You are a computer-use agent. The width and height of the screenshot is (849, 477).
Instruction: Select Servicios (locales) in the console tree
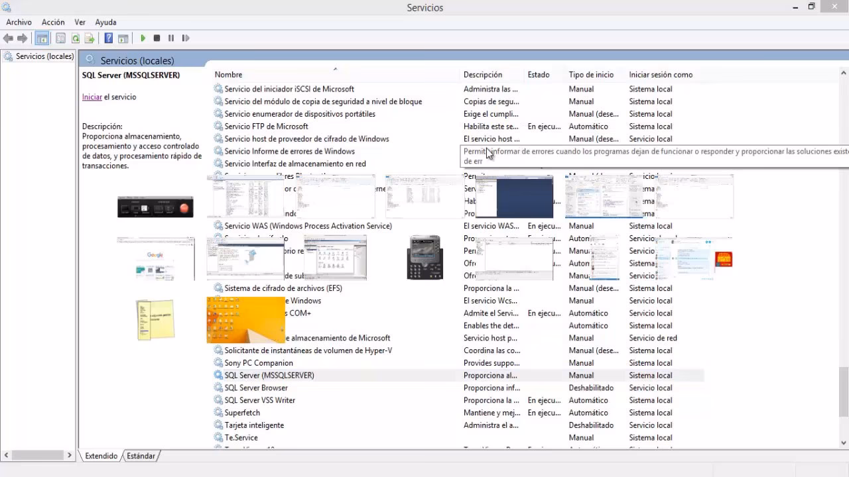[x=44, y=56]
